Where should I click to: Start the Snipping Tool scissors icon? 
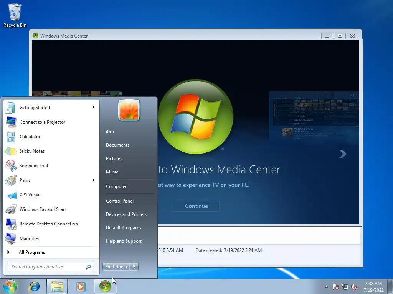tap(11, 165)
